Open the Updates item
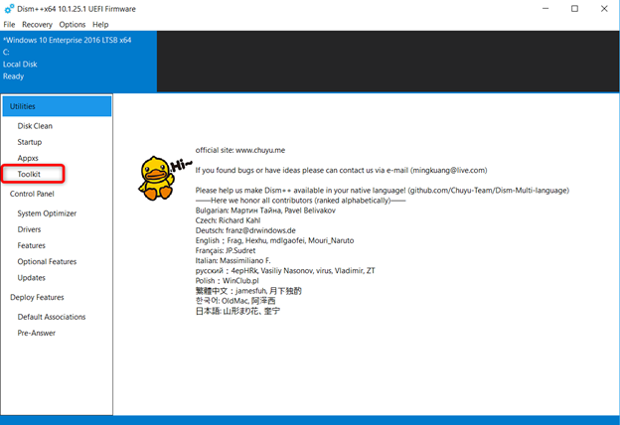The image size is (620, 425). (x=32, y=278)
